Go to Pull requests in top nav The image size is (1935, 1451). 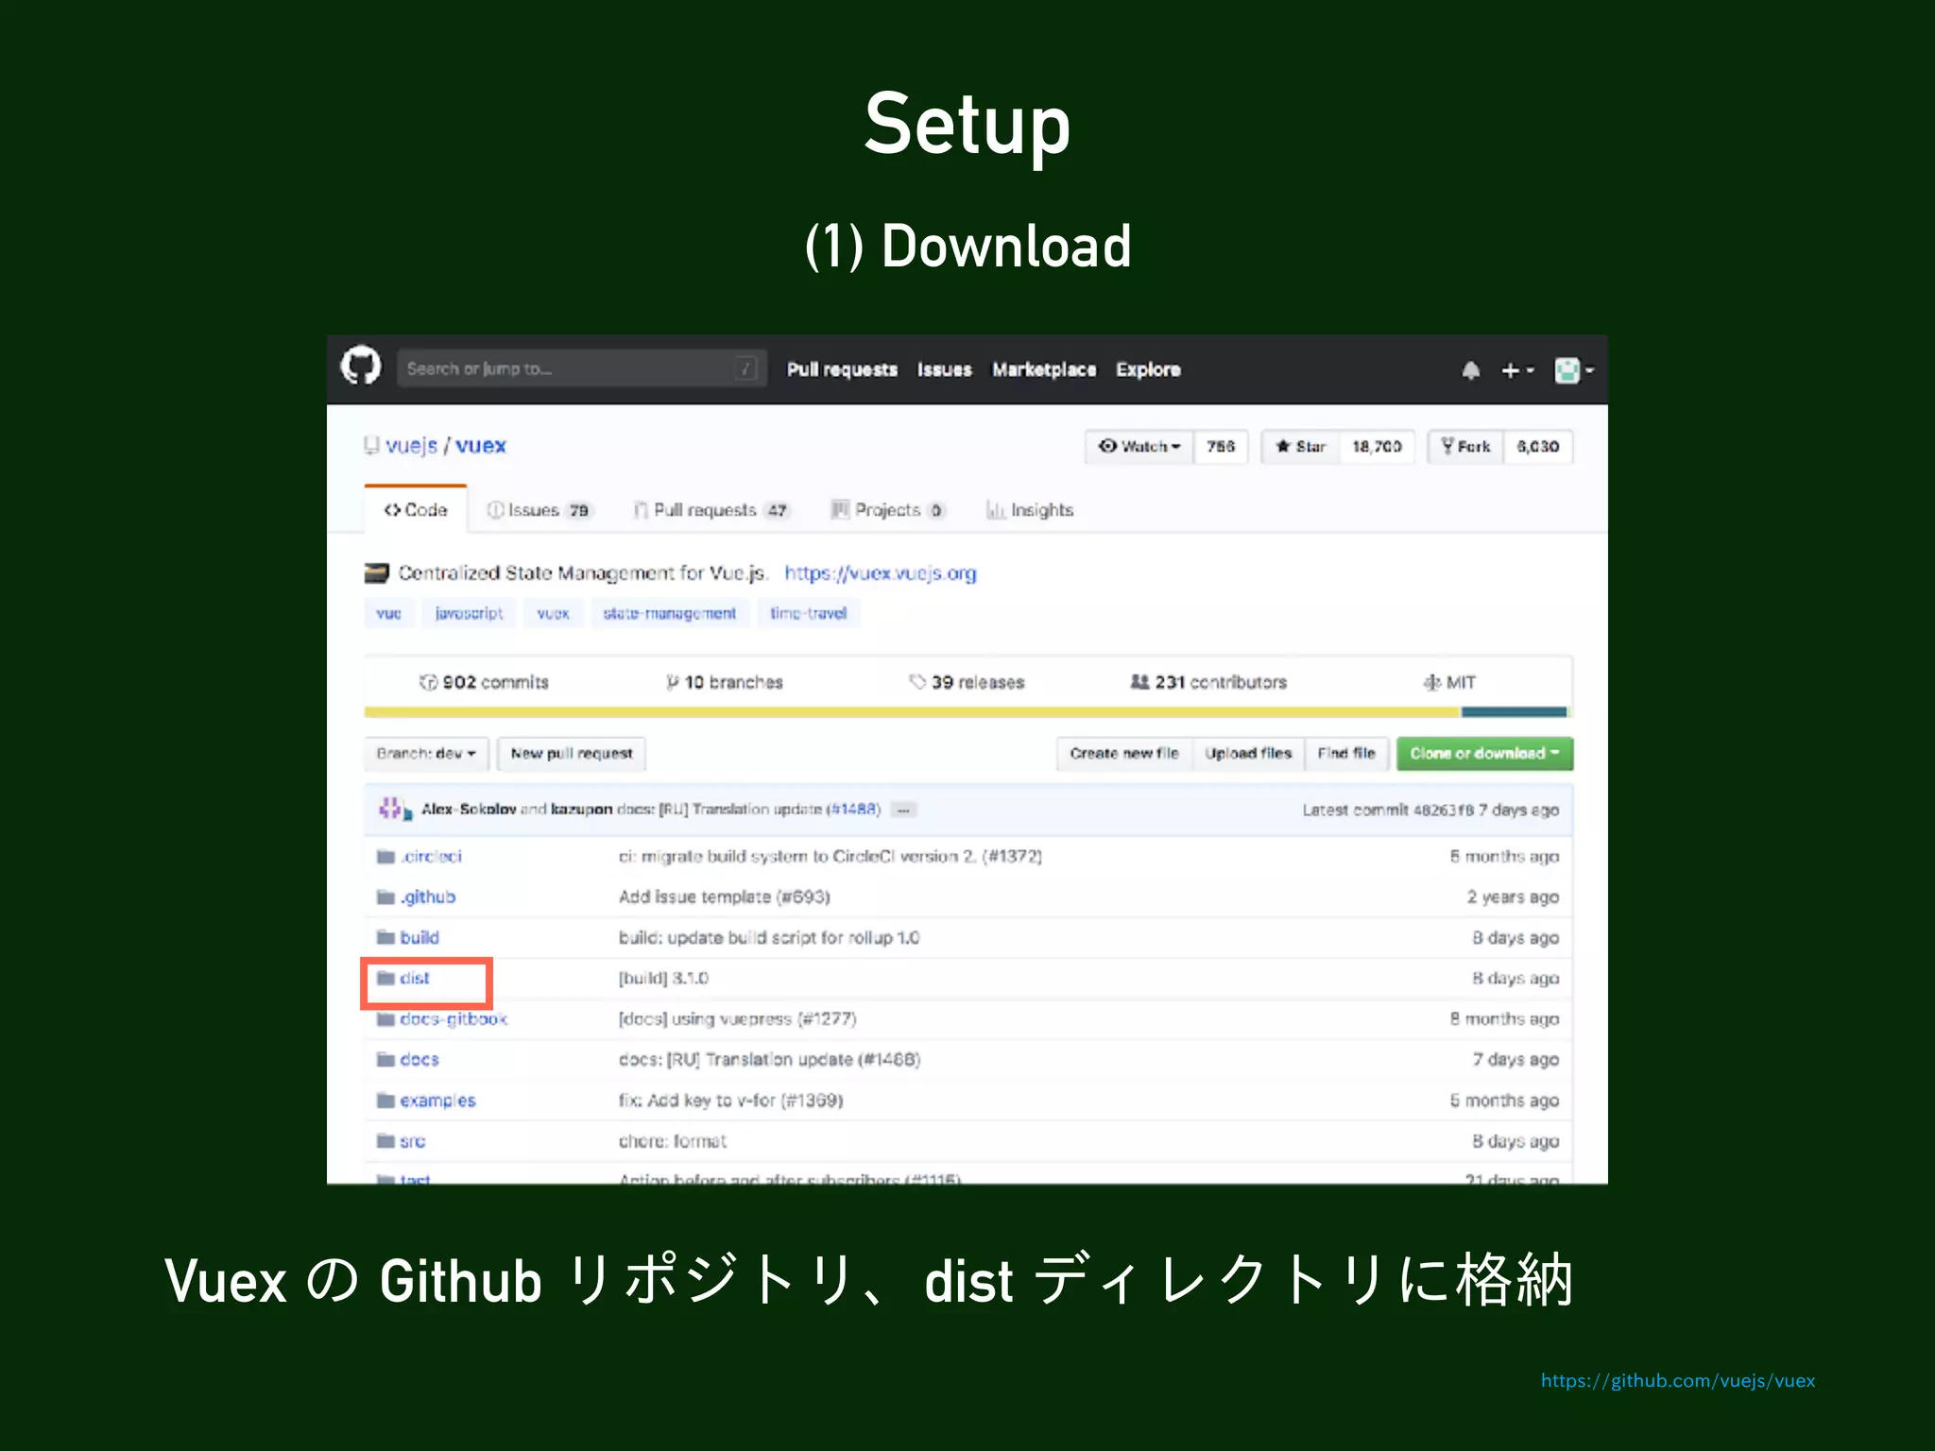[x=842, y=369]
